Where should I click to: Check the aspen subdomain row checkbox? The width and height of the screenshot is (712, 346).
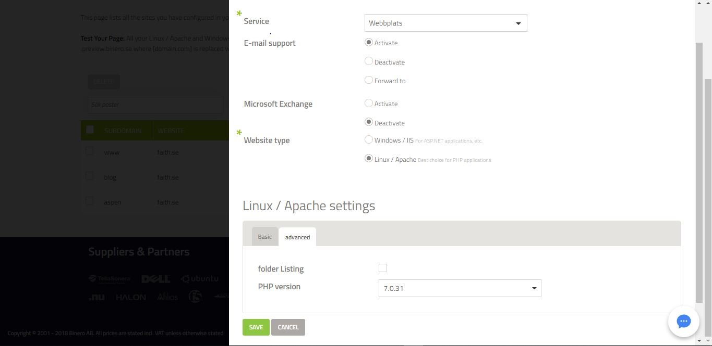pyautogui.click(x=90, y=201)
